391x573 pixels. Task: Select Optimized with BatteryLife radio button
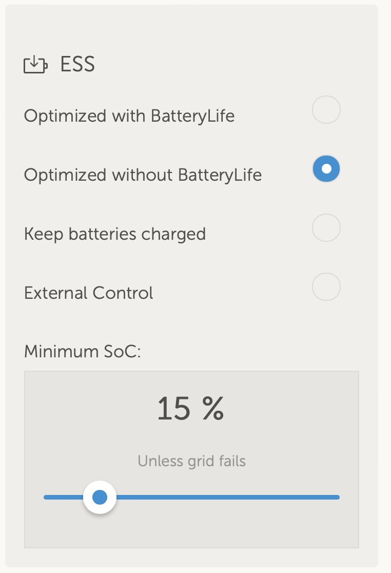click(326, 109)
